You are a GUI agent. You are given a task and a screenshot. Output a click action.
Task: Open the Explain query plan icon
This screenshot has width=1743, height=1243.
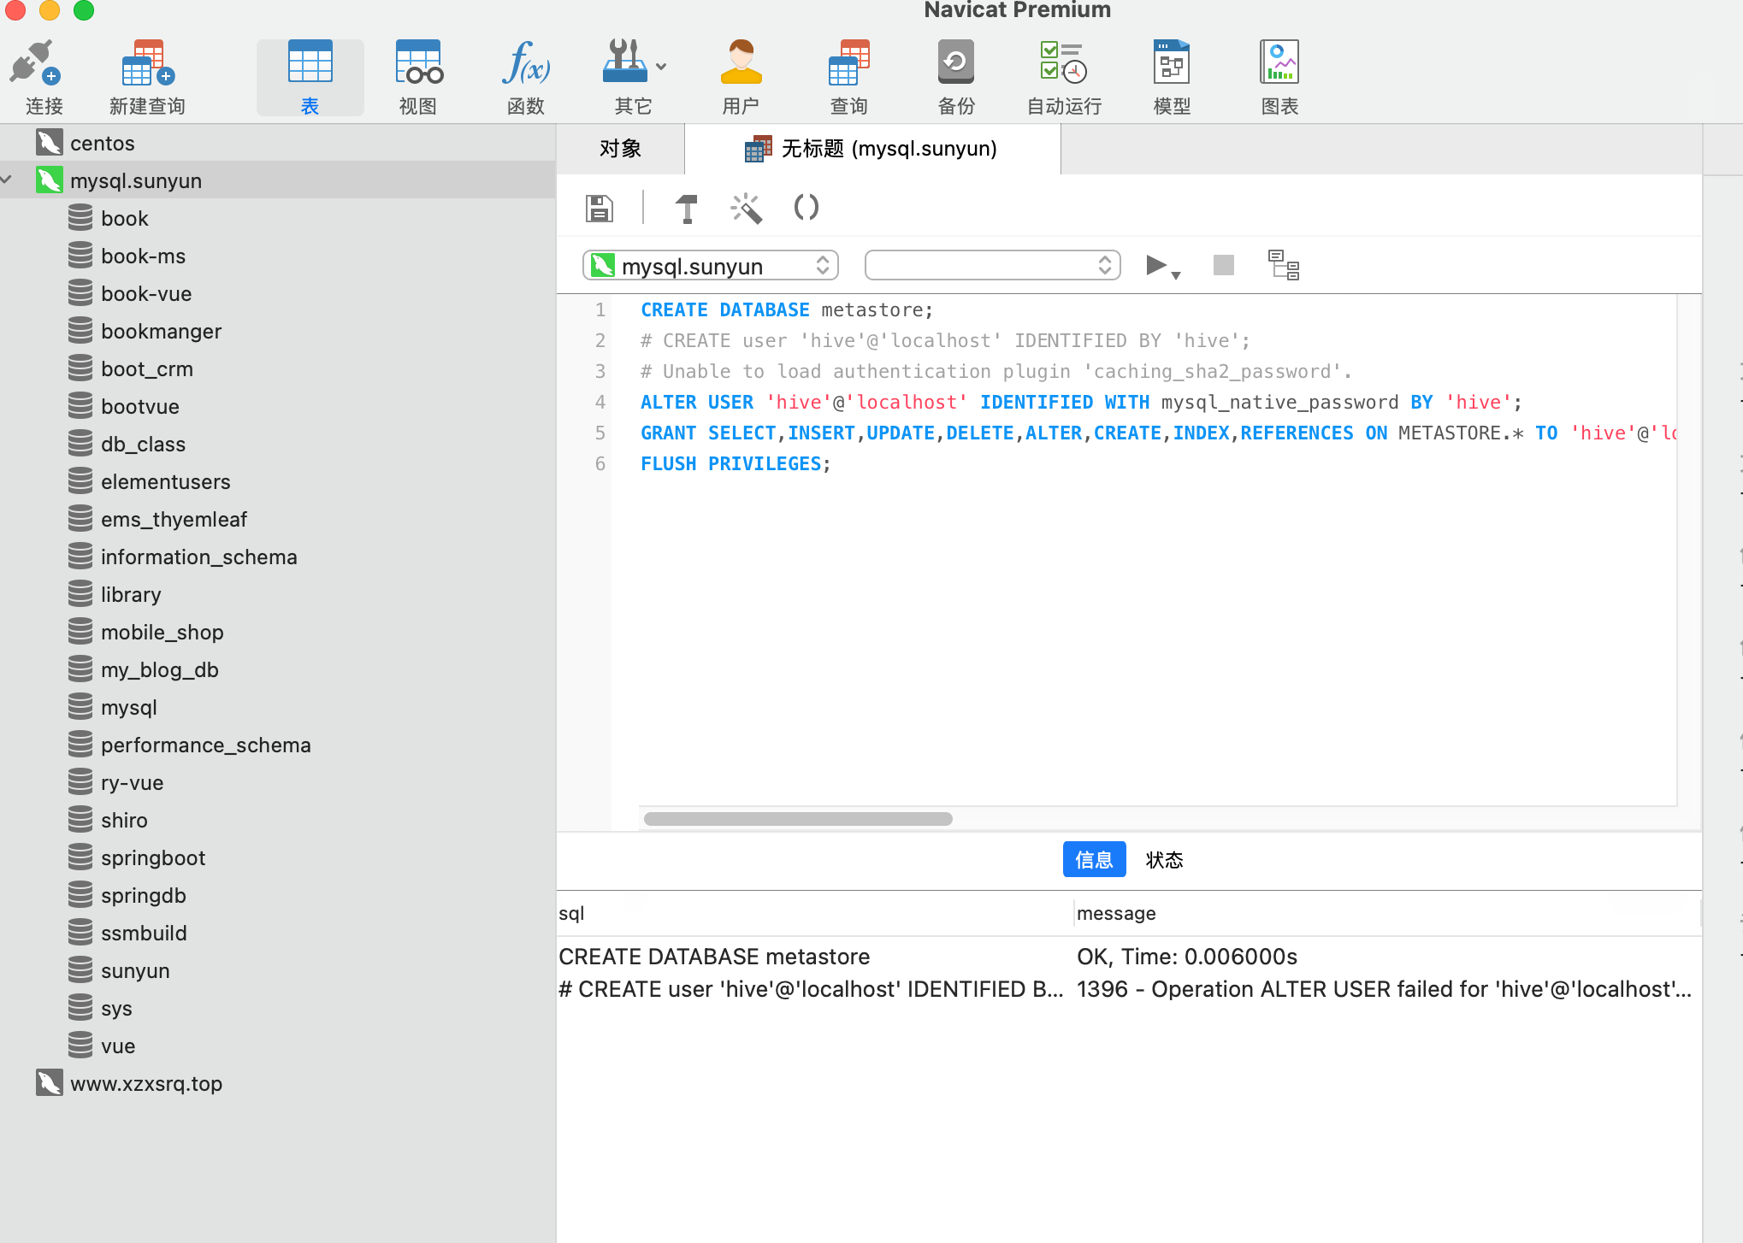1283,265
